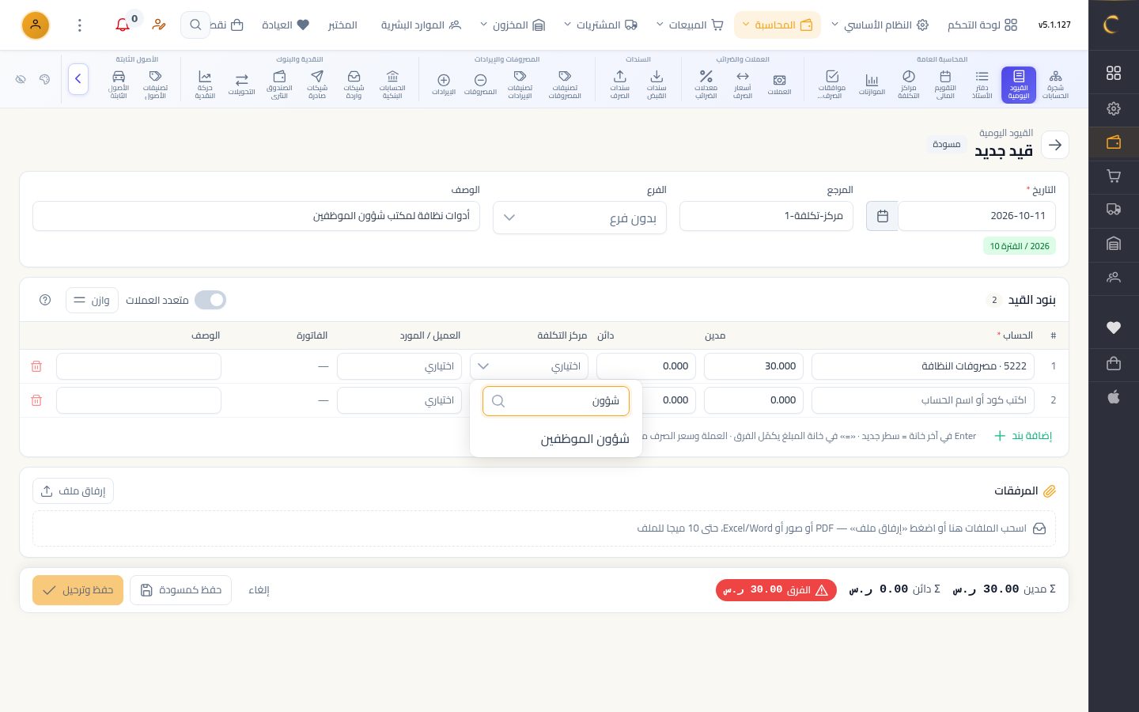The width and height of the screenshot is (1139, 712).
Task: Open row 2 العميل / المورد dropdown
Action: click(399, 400)
